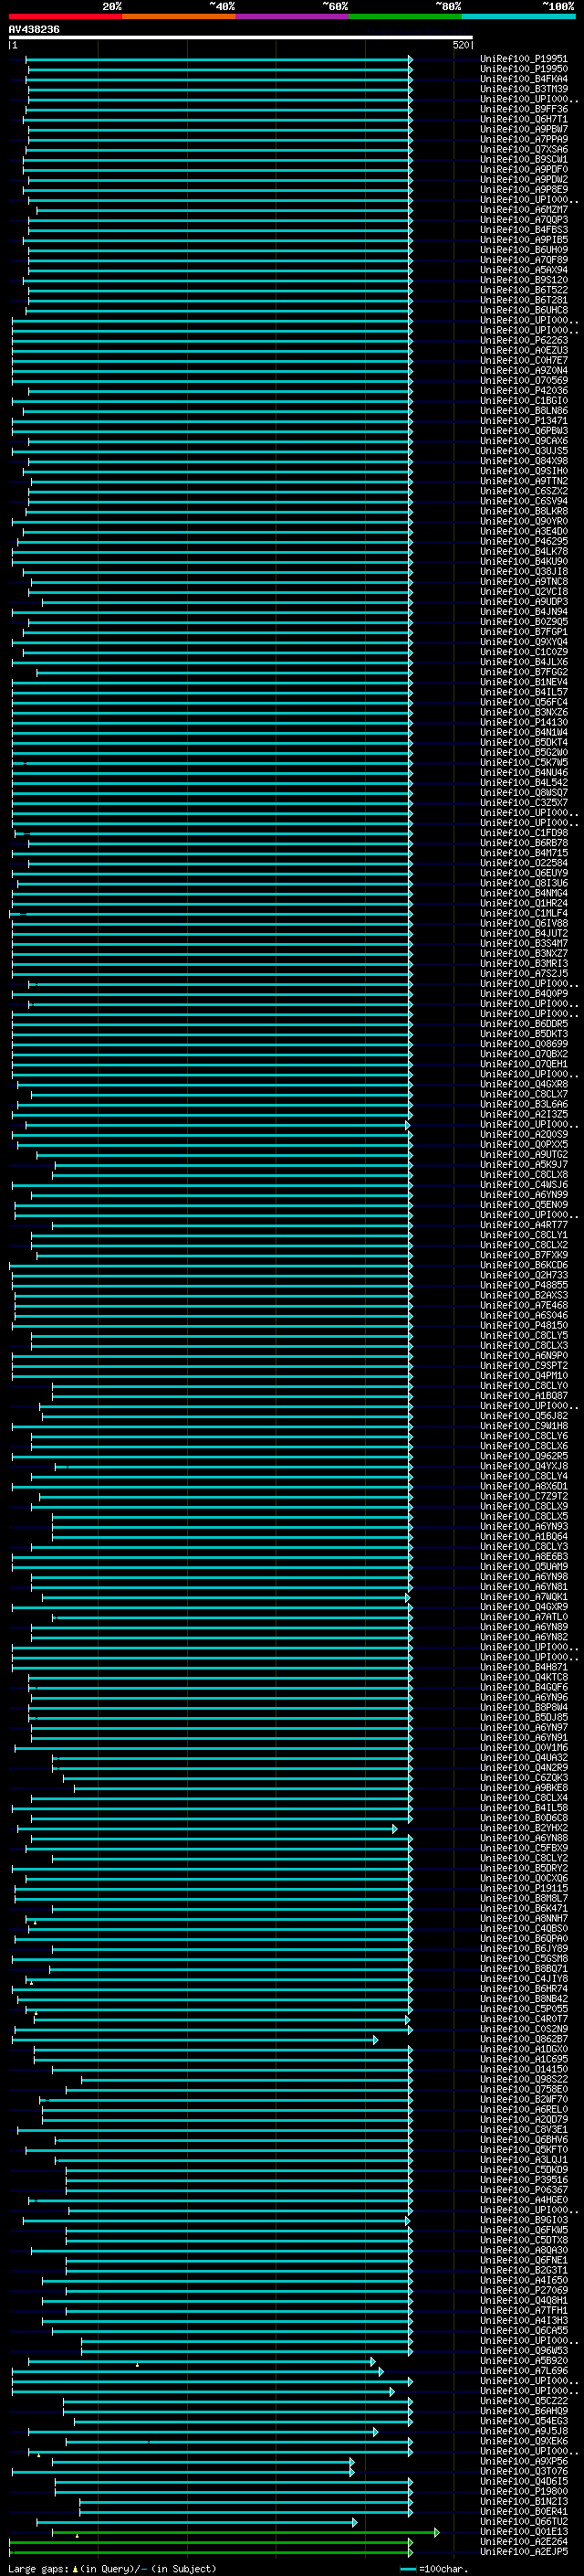Select label UniRef100_A2EJP5
The image size is (584, 2576).
524,2551
